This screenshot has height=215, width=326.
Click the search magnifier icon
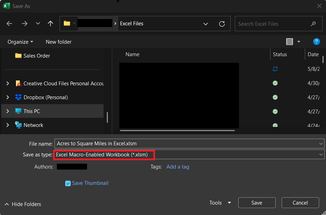[x=313, y=24]
